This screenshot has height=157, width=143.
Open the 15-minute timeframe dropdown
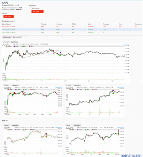[69, 85]
